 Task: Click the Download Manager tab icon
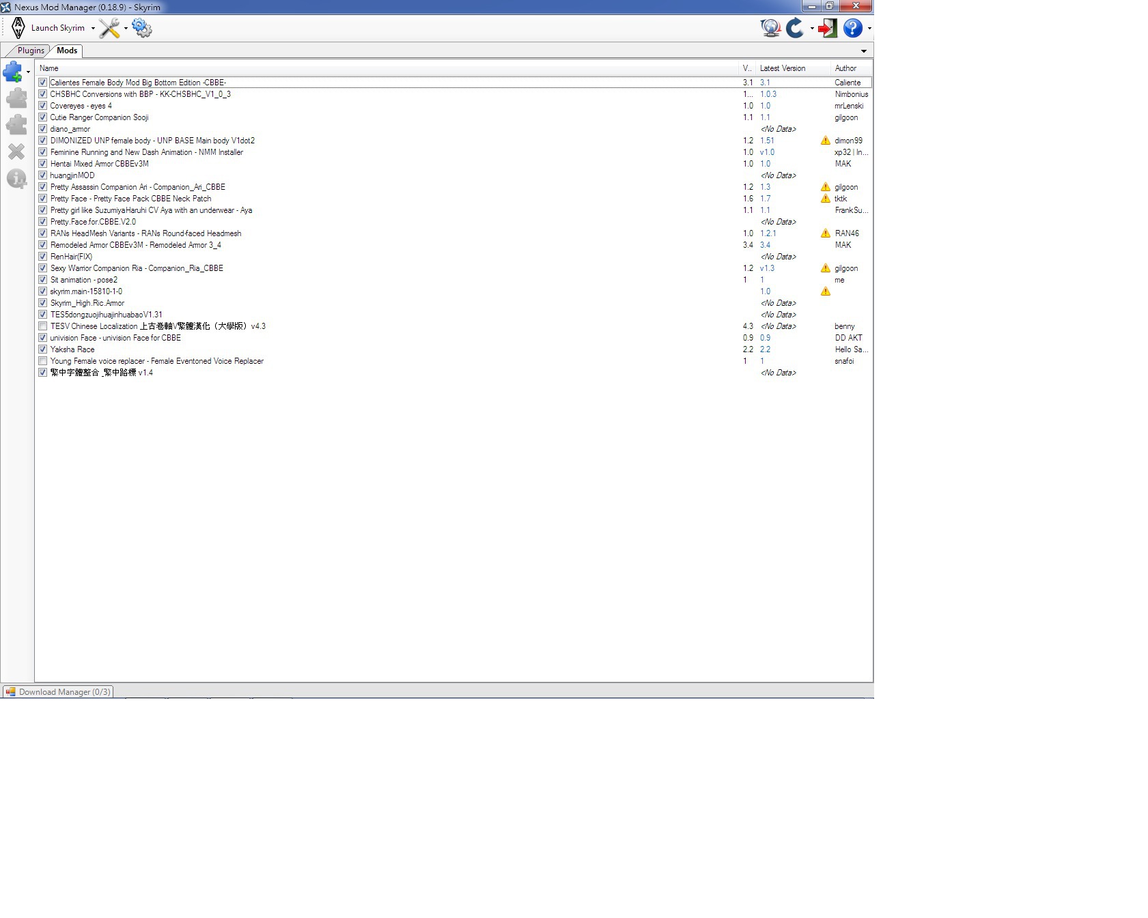point(10,692)
